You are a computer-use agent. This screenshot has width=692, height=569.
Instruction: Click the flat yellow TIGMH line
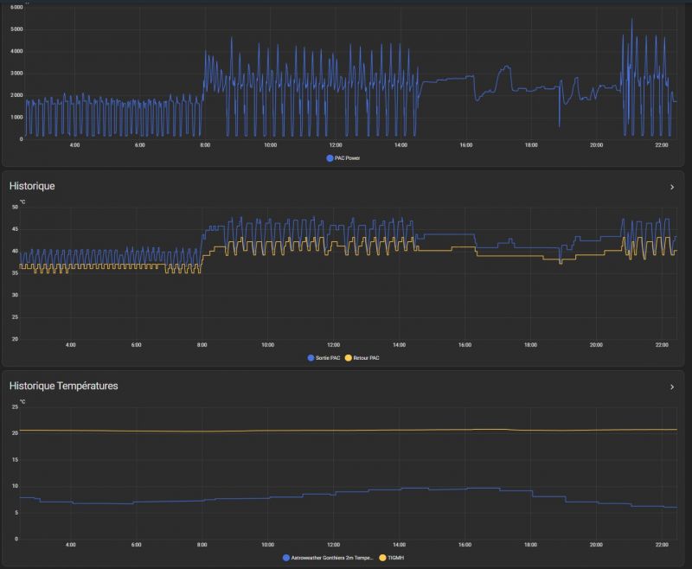click(x=346, y=430)
